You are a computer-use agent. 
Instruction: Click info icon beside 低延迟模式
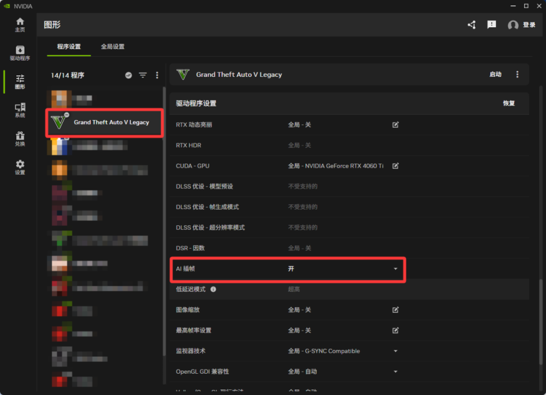coord(213,289)
